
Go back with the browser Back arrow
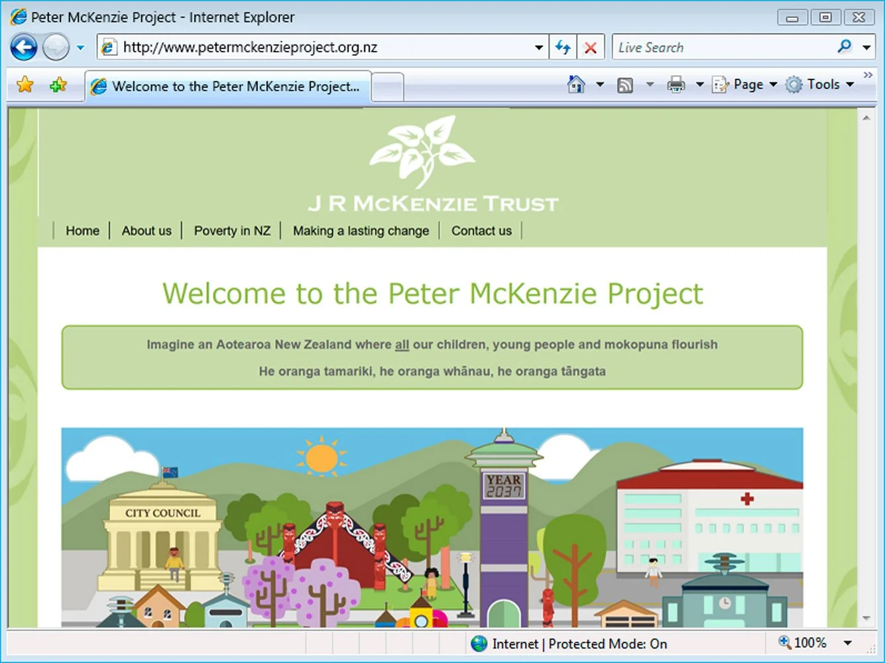coord(24,48)
